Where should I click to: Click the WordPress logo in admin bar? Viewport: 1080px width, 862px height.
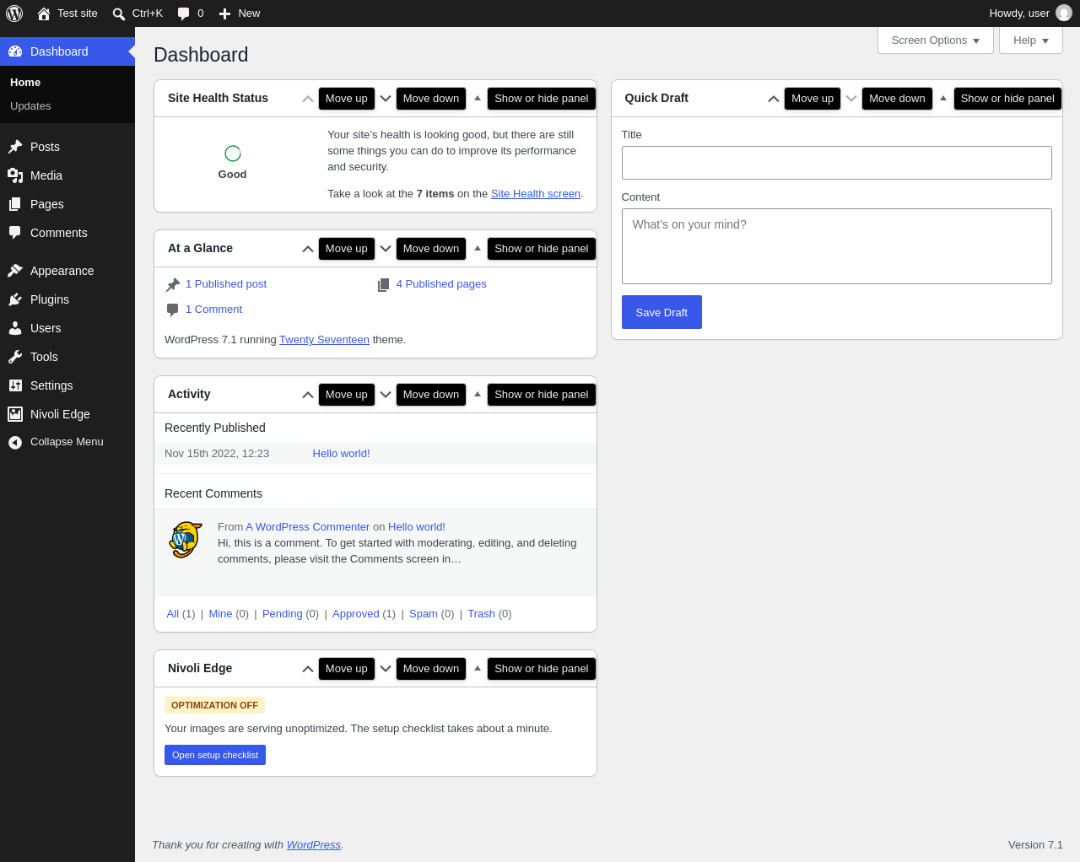(x=14, y=13)
